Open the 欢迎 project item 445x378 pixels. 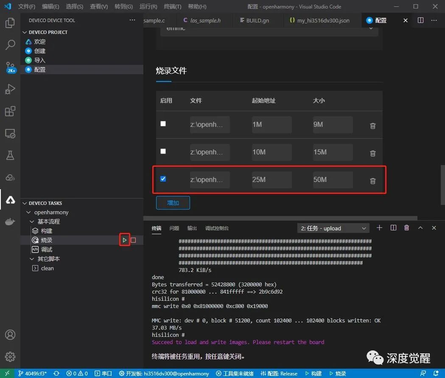(40, 42)
